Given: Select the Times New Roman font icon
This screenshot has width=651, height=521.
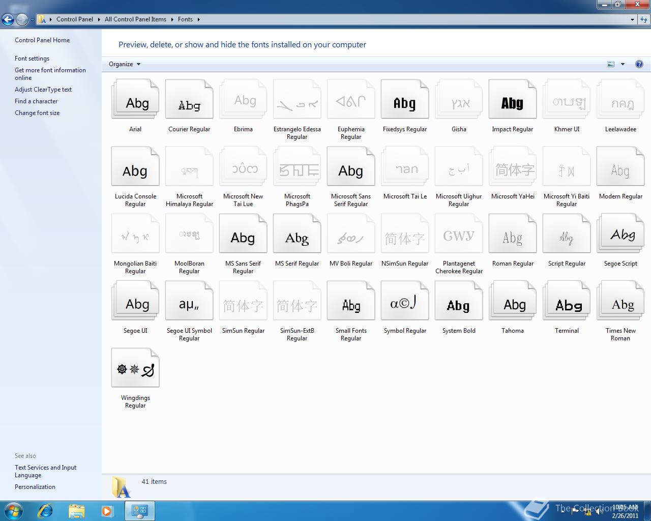Looking at the screenshot, I should click(x=620, y=301).
